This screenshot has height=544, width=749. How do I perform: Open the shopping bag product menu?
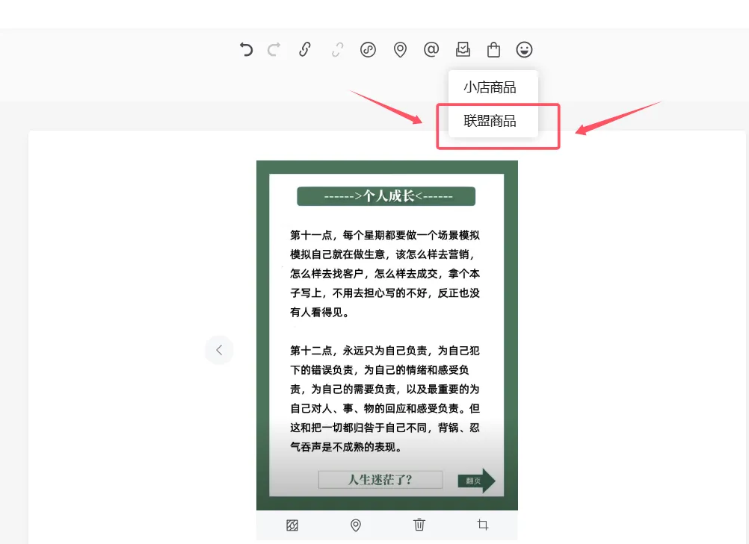coord(493,49)
